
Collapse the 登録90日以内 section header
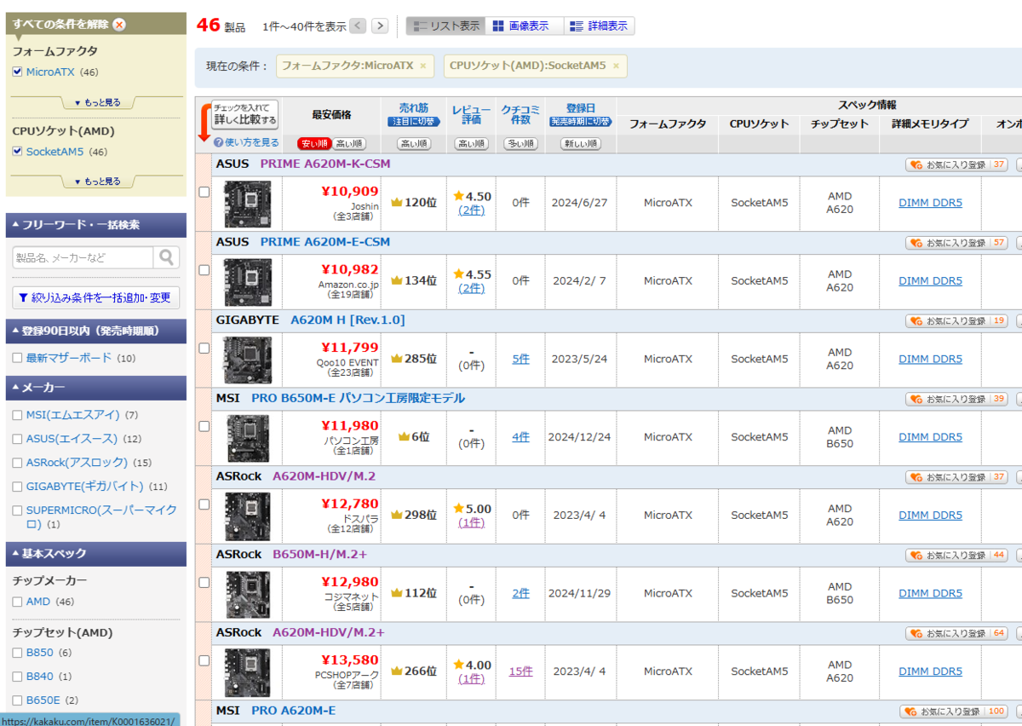click(x=95, y=331)
